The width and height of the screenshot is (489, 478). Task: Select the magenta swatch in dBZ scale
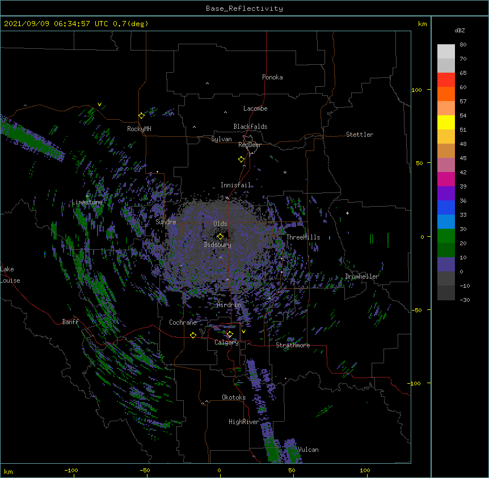point(446,179)
